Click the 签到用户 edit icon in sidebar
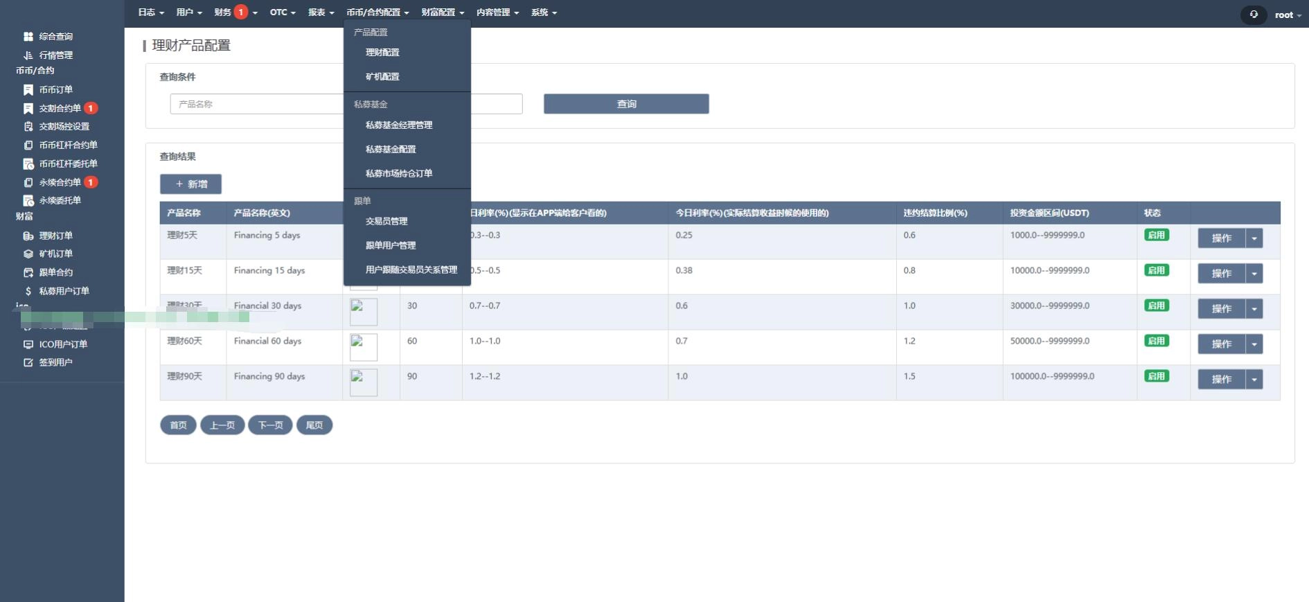The width and height of the screenshot is (1309, 602). click(x=28, y=363)
